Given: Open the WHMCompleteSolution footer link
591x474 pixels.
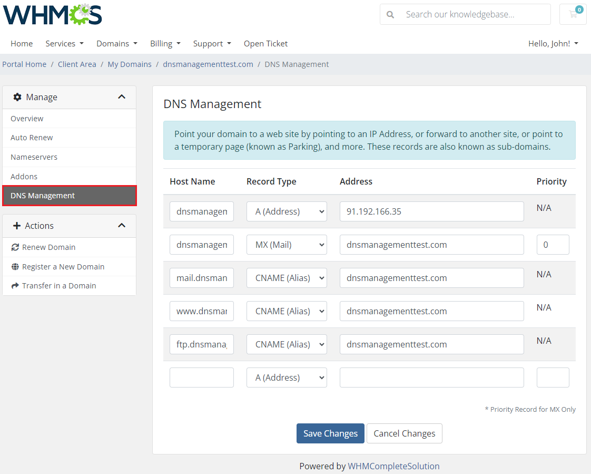Looking at the screenshot, I should pyautogui.click(x=393, y=466).
